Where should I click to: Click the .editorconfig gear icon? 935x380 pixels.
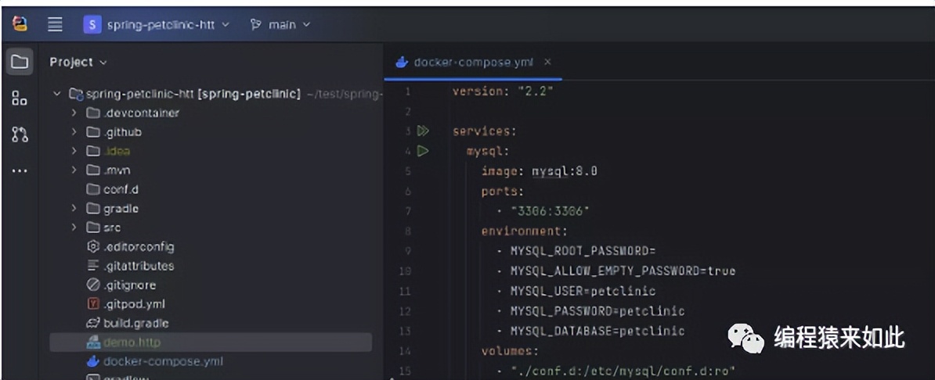[x=92, y=246]
